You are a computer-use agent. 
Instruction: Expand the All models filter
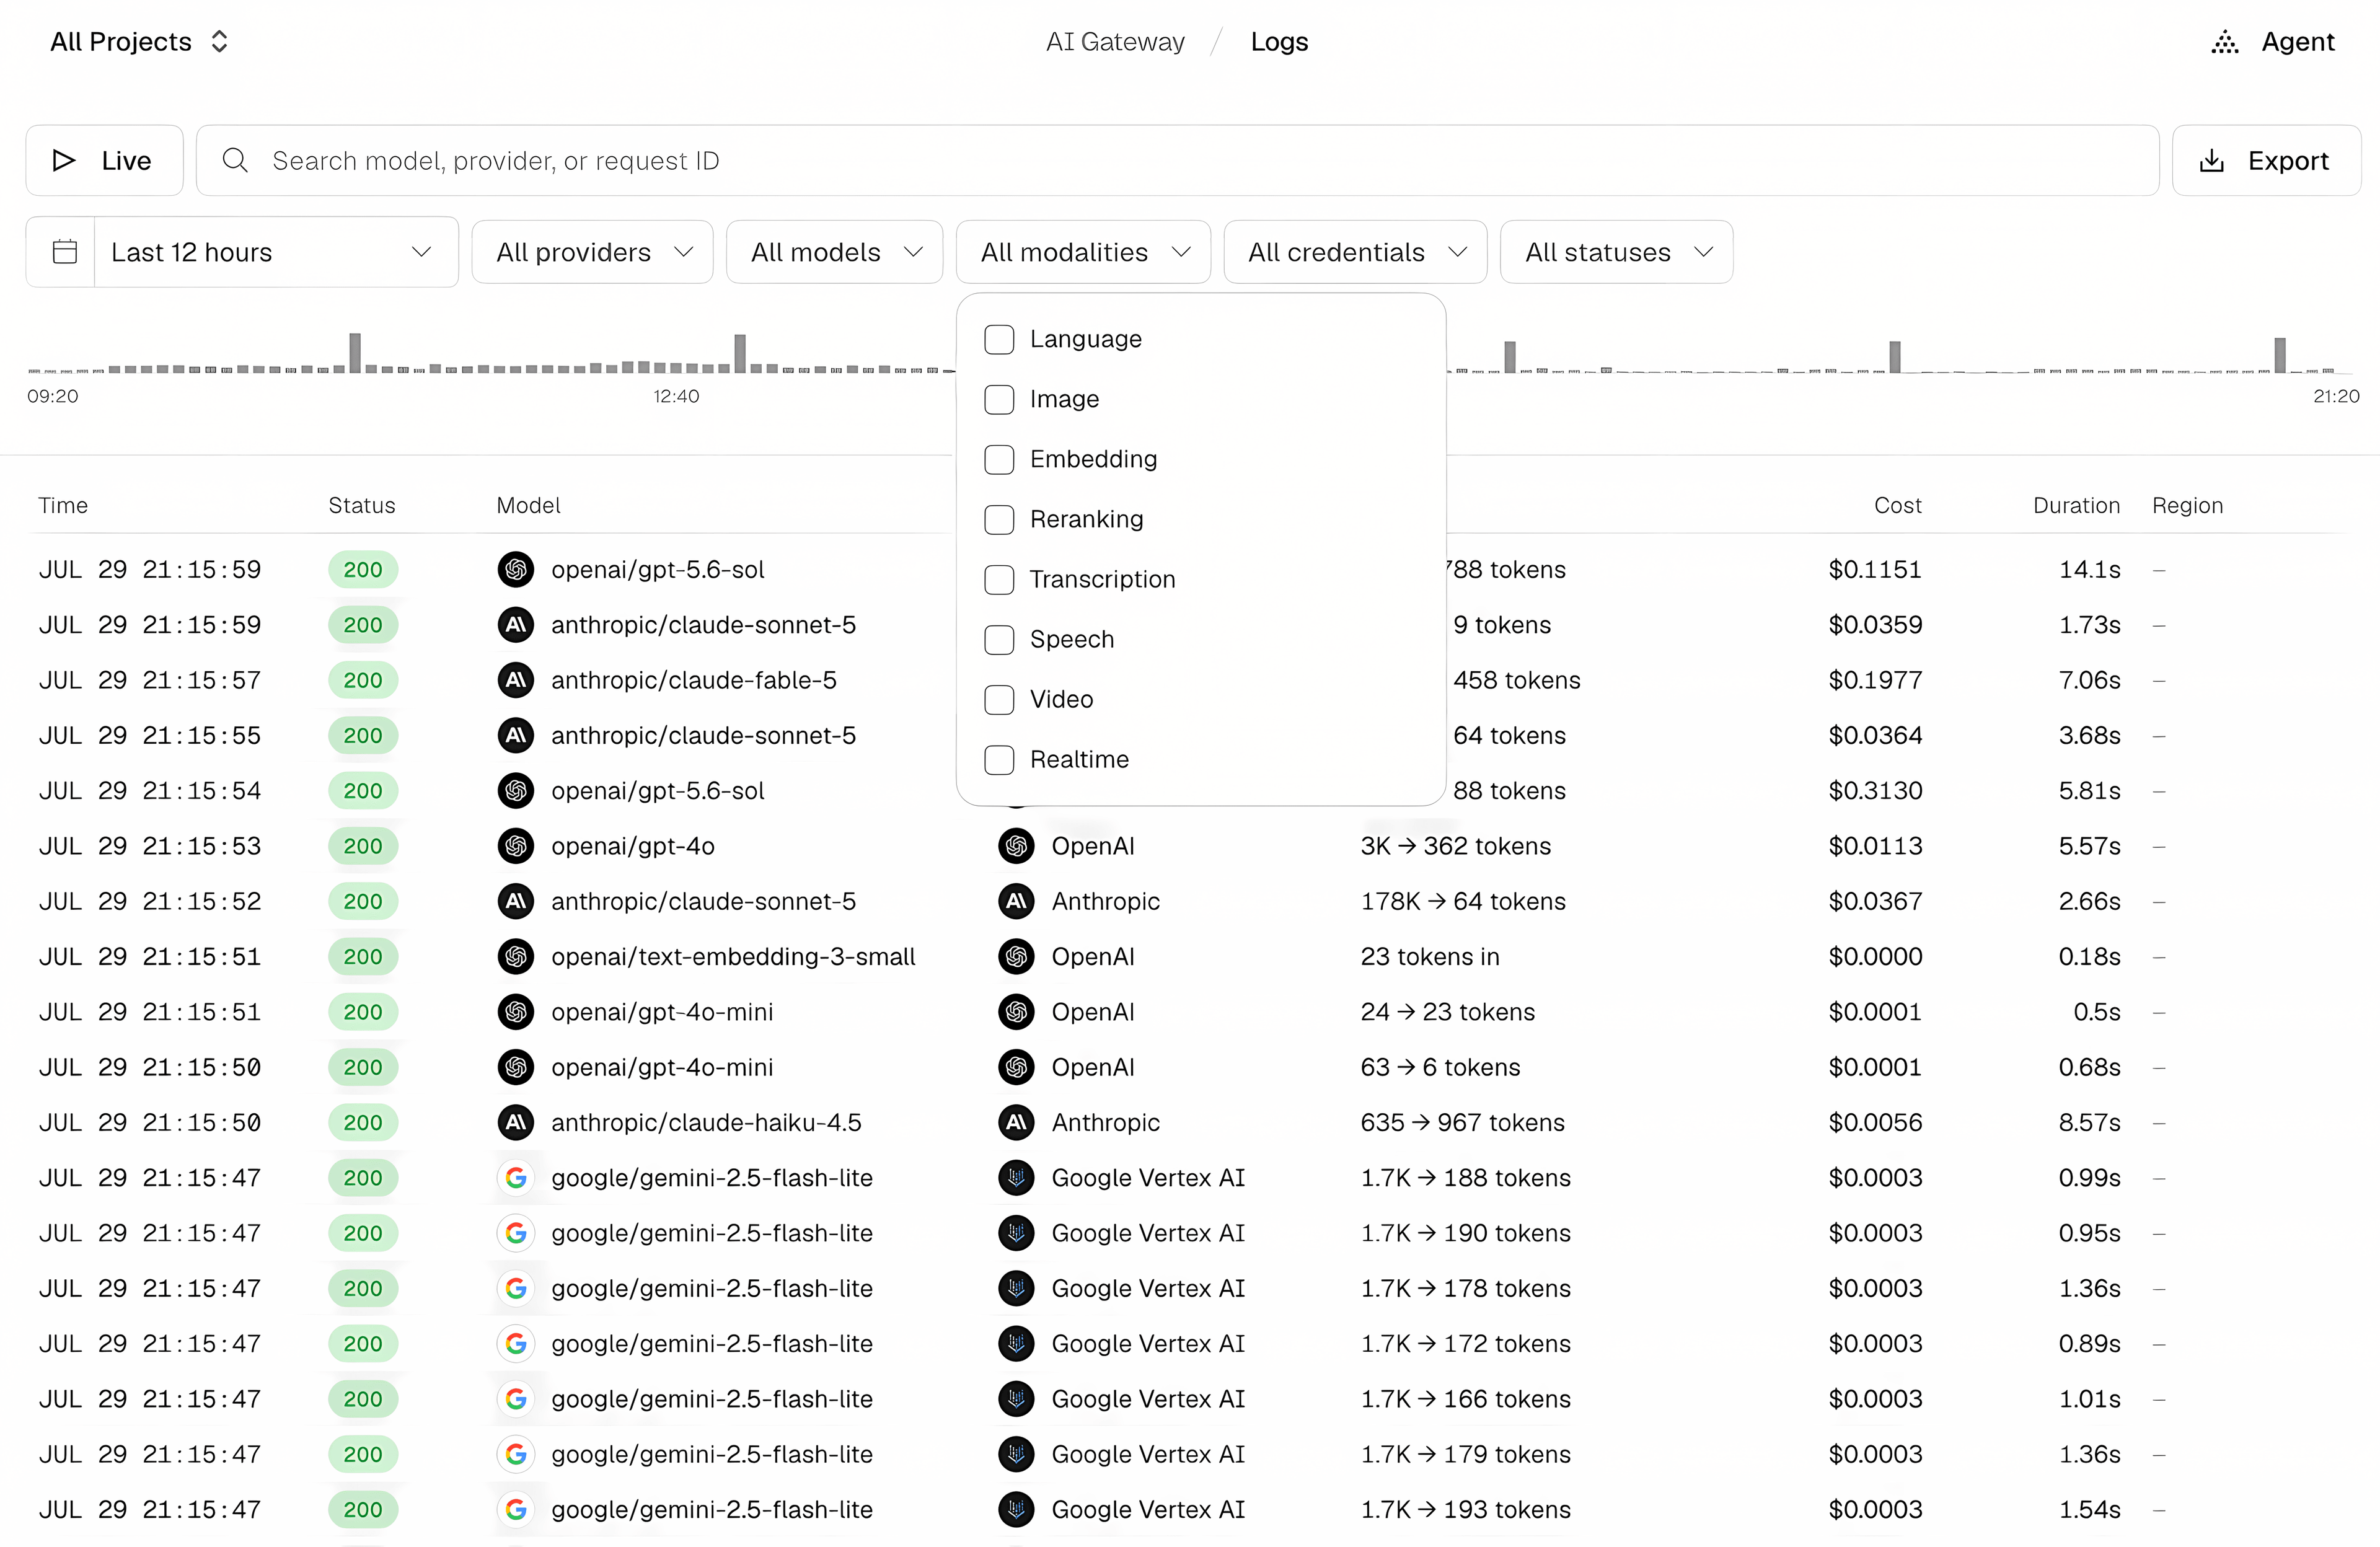(x=834, y=252)
